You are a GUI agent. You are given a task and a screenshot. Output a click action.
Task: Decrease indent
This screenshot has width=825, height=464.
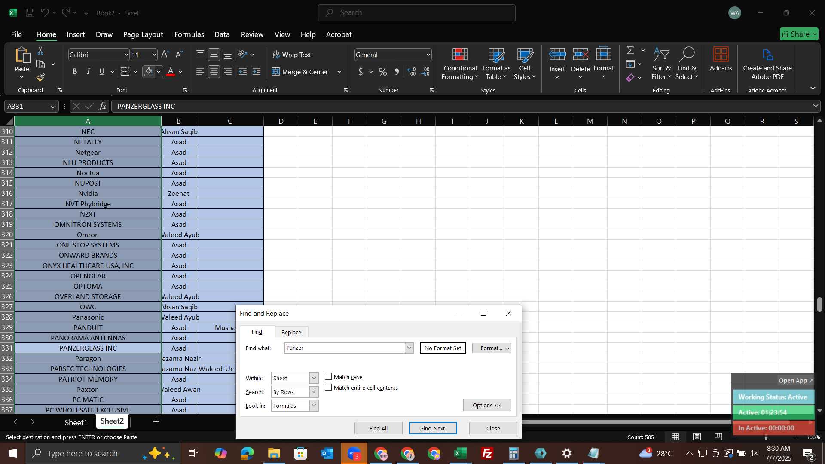(243, 72)
